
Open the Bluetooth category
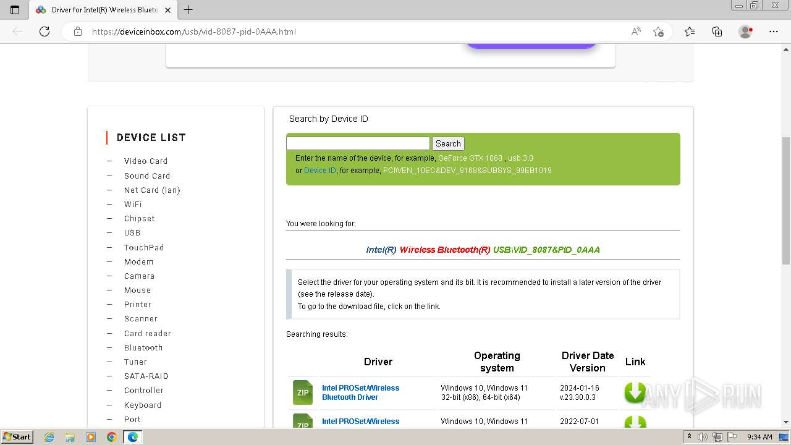click(143, 347)
